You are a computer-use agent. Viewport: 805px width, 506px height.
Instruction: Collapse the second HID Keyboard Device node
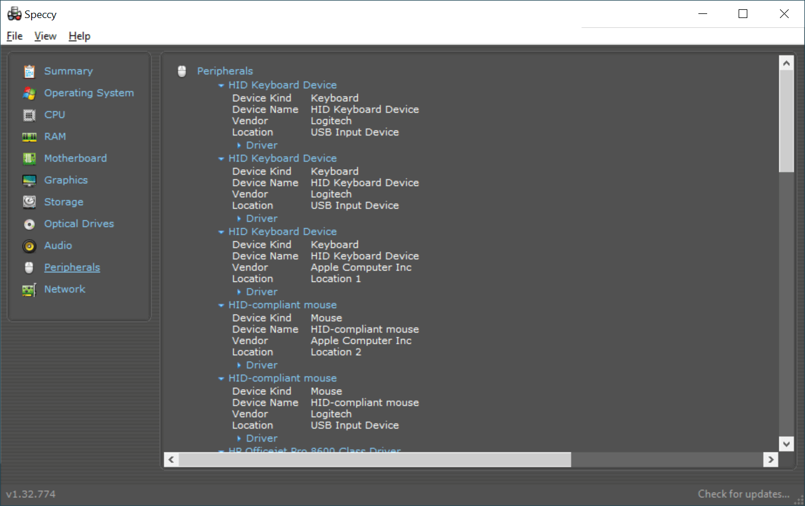[x=221, y=159]
